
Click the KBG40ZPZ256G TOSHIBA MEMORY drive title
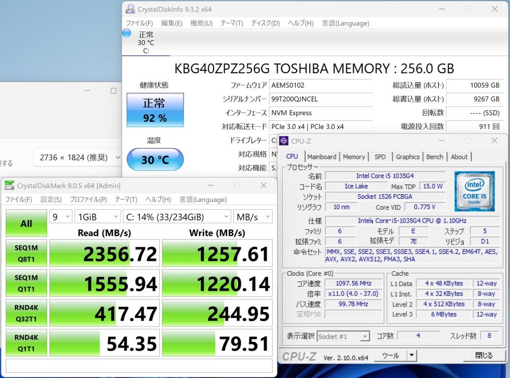[314, 69]
